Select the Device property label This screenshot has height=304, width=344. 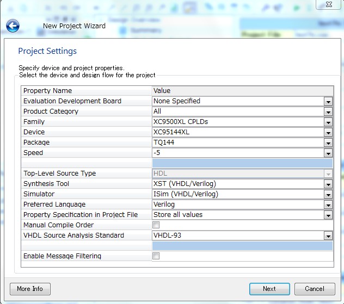point(34,132)
